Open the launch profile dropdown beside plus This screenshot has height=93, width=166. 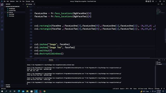pyautogui.click(x=160, y=60)
